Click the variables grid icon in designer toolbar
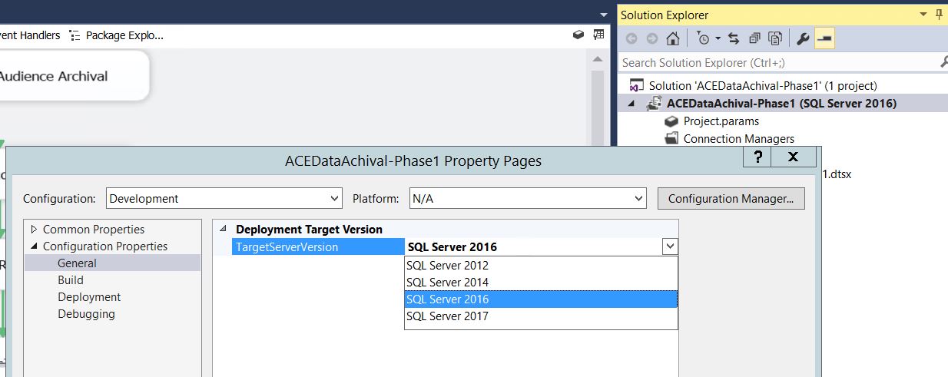948x377 pixels. point(599,35)
